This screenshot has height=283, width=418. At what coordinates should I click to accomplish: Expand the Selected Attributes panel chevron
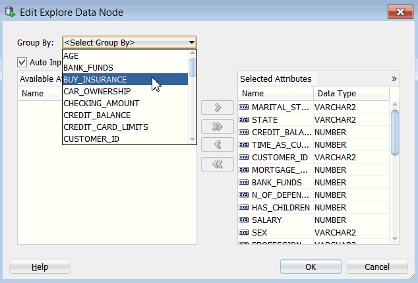click(x=394, y=79)
